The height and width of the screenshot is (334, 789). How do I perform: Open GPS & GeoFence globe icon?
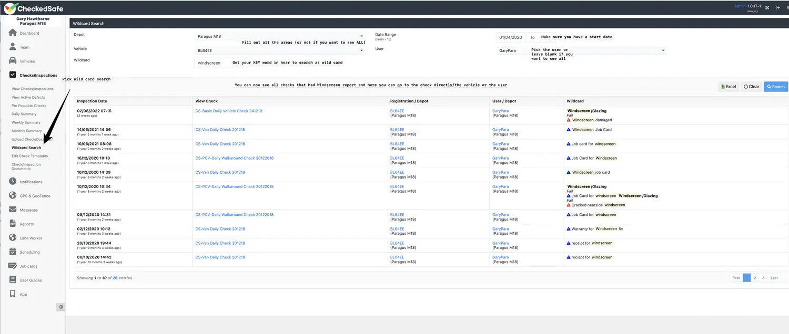[13, 196]
